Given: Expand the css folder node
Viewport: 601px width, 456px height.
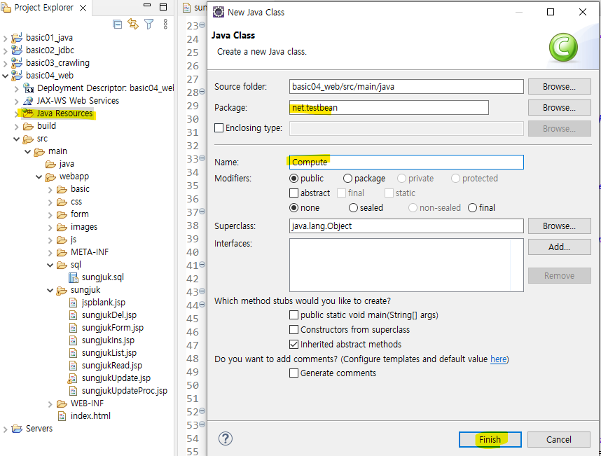Looking at the screenshot, I should [50, 202].
